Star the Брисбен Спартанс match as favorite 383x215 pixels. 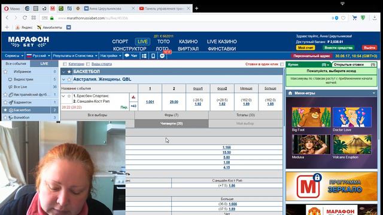[x=69, y=96]
